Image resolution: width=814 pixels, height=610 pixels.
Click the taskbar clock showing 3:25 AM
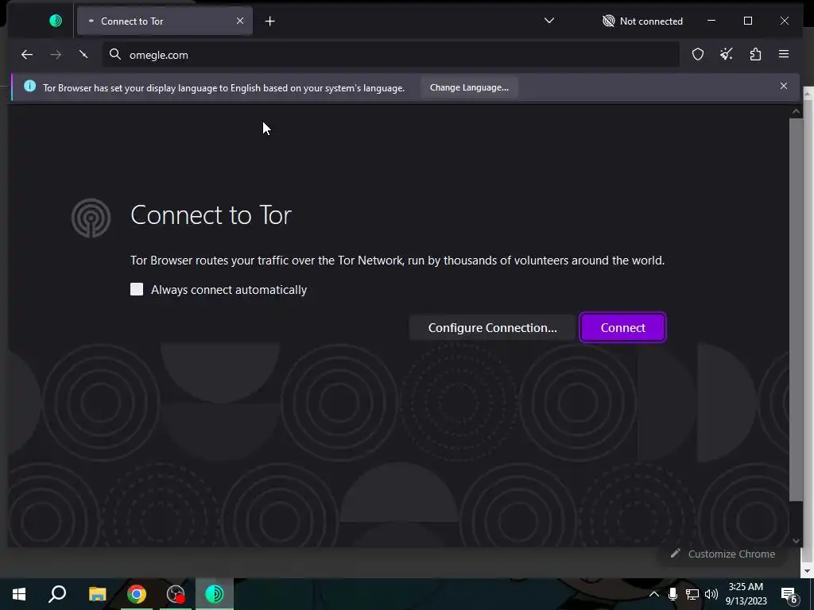click(x=746, y=594)
